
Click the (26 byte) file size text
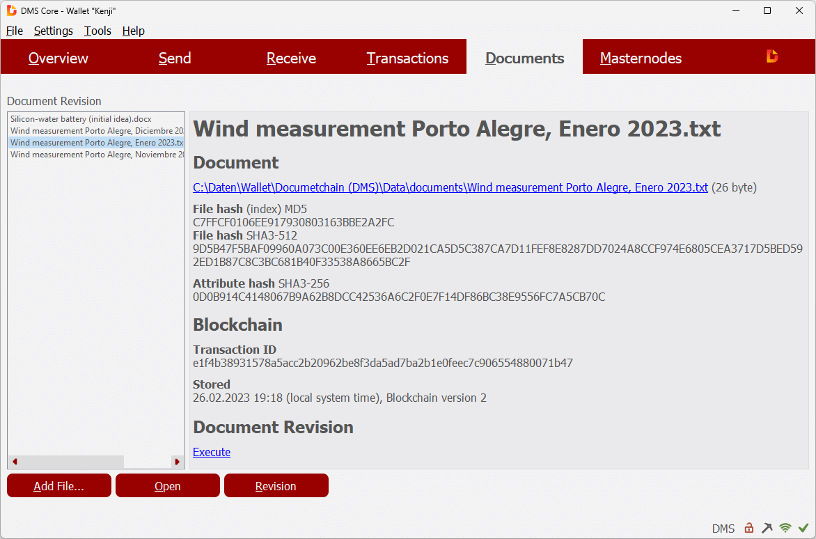pyautogui.click(x=734, y=187)
